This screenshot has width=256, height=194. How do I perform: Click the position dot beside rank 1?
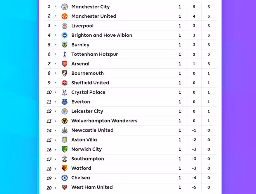[55, 7]
